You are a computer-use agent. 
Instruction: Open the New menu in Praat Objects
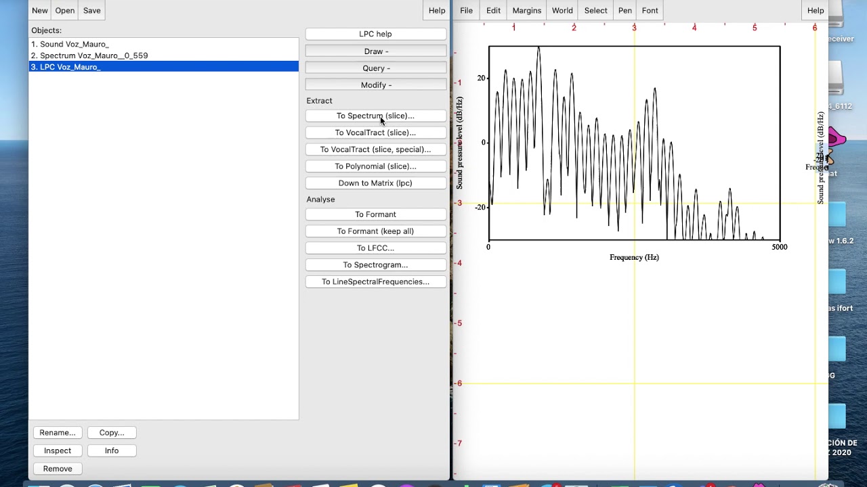click(x=40, y=10)
